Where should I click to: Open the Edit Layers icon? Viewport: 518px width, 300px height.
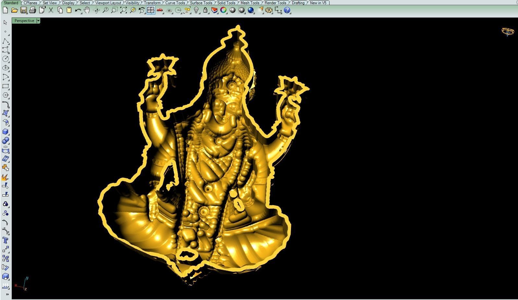214,10
